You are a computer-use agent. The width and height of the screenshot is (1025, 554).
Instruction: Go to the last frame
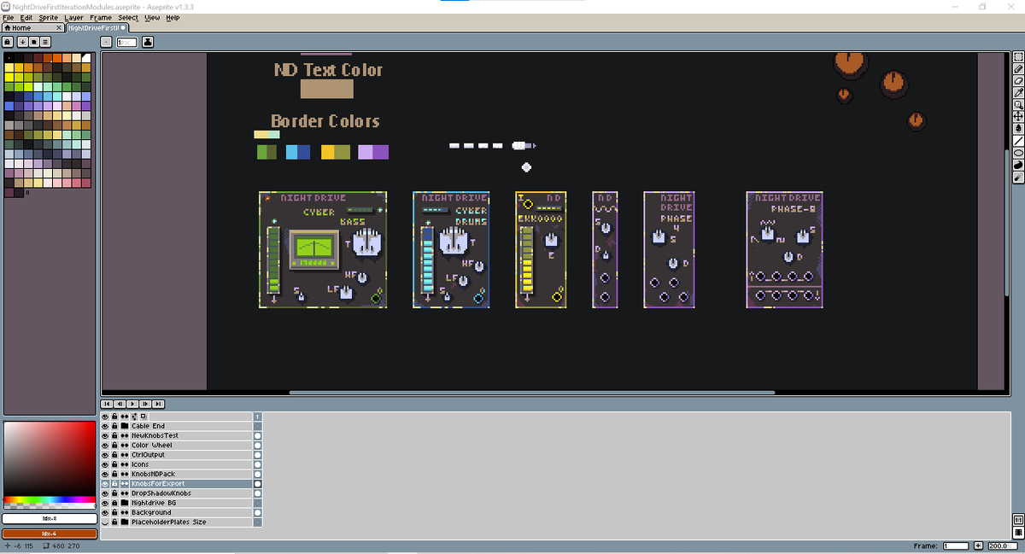coord(158,404)
